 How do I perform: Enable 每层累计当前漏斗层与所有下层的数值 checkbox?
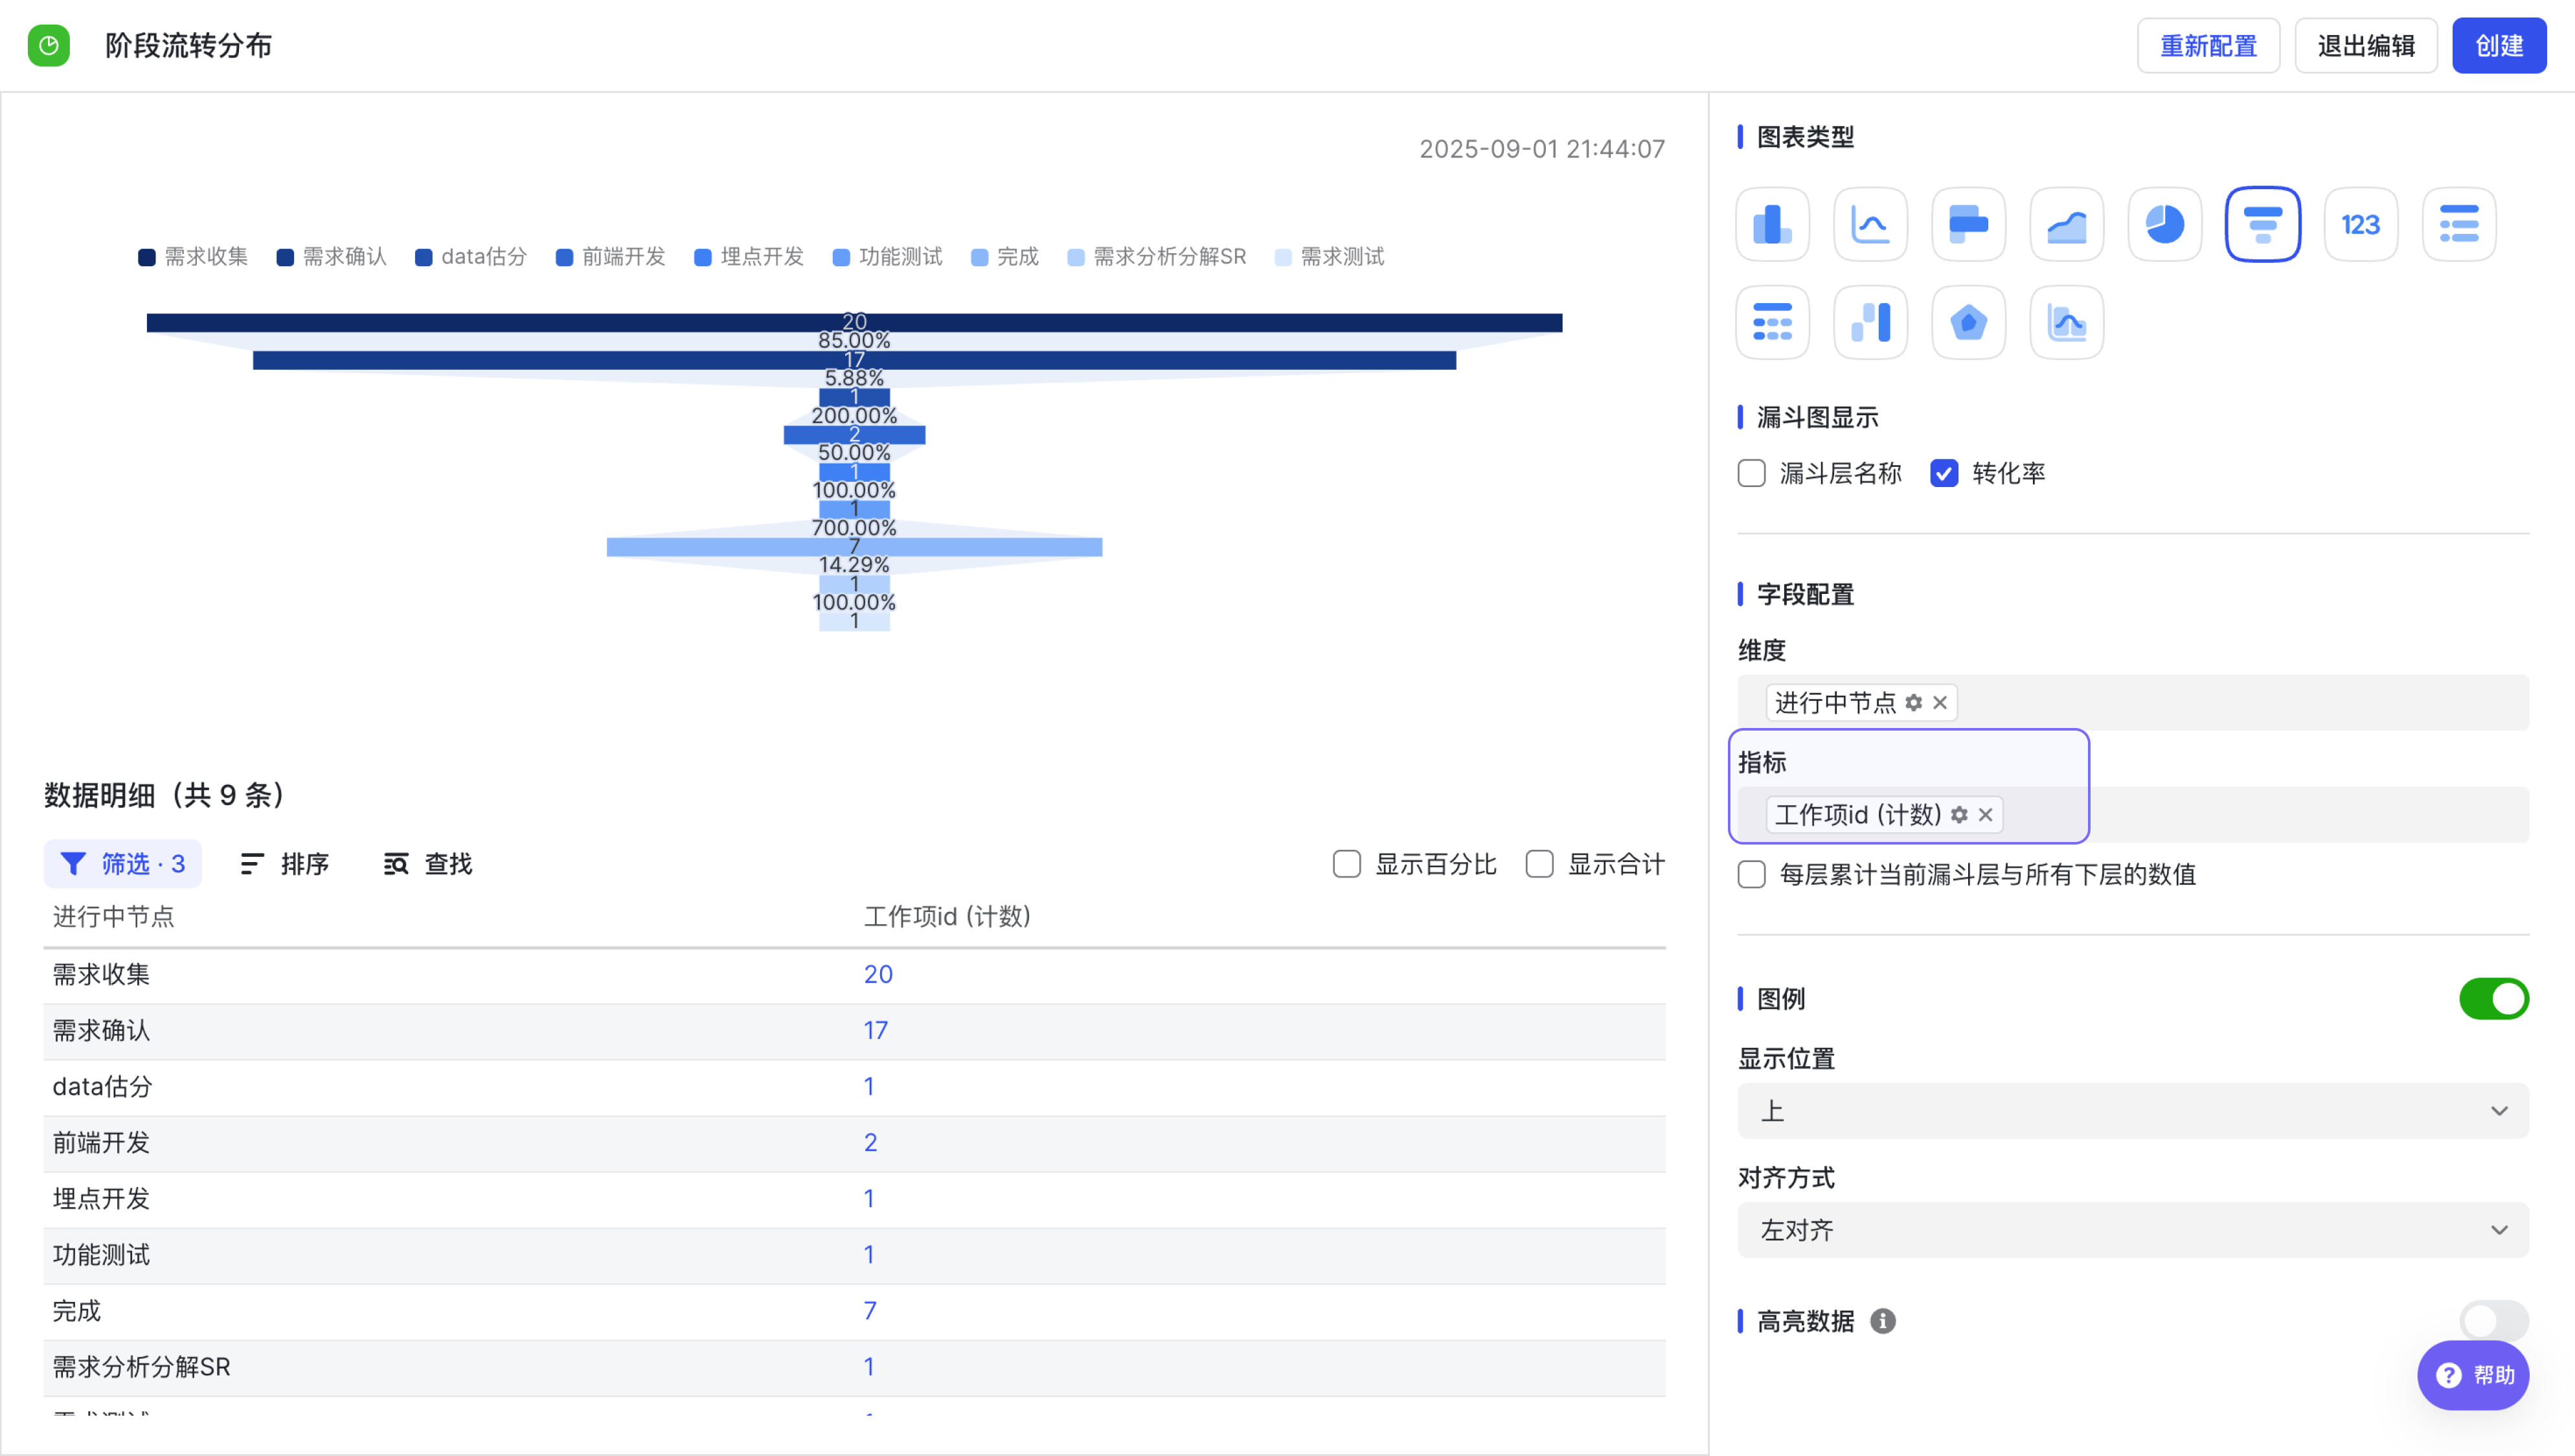[1751, 874]
